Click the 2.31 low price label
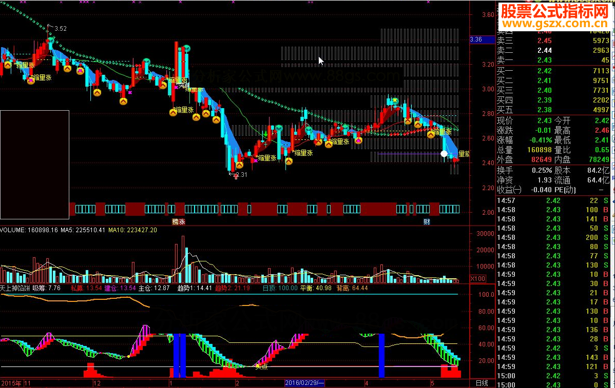The height and width of the screenshot is (388, 615). click(241, 175)
